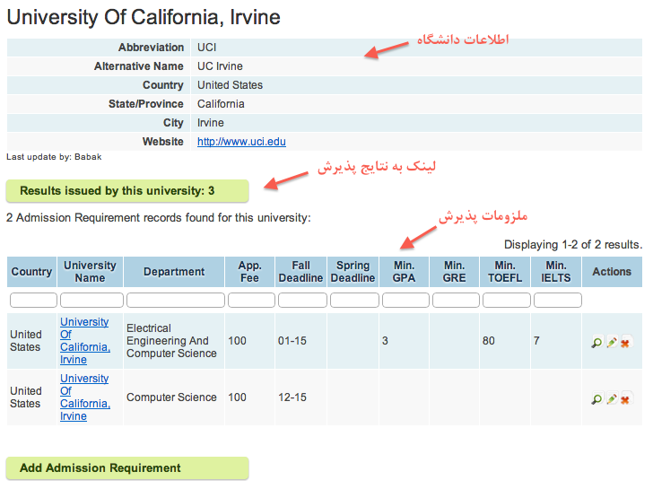The height and width of the screenshot is (489, 653).
Task: Select the '7' Min. IELTS value
Action: coord(536,341)
